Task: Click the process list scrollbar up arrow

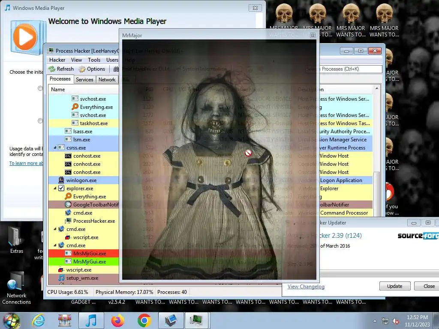Action: click(x=377, y=88)
